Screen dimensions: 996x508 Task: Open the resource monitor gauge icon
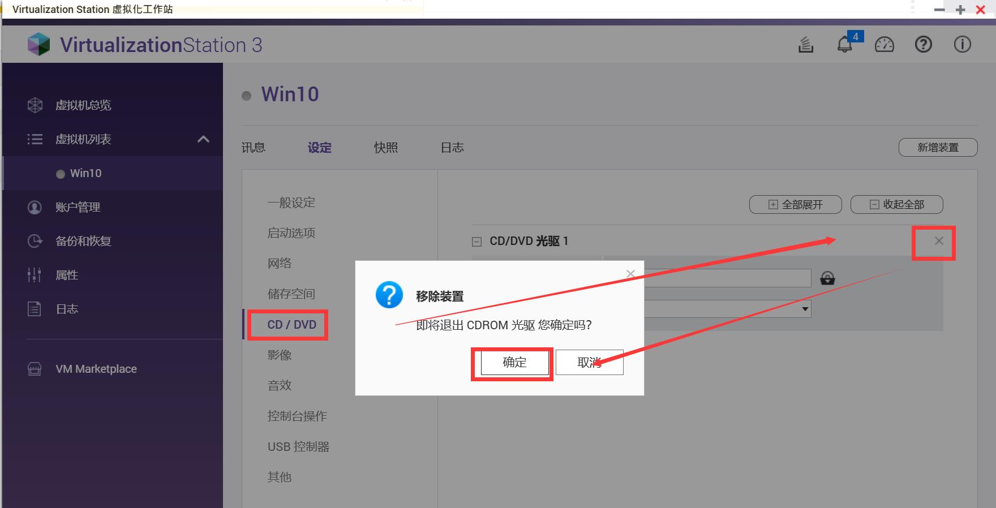(x=884, y=45)
